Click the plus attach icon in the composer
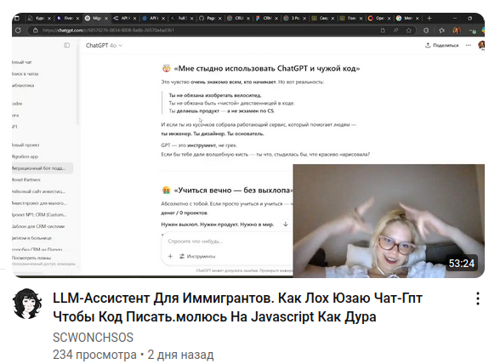Image resolution: width=489 pixels, height=364 pixels. pos(170,256)
